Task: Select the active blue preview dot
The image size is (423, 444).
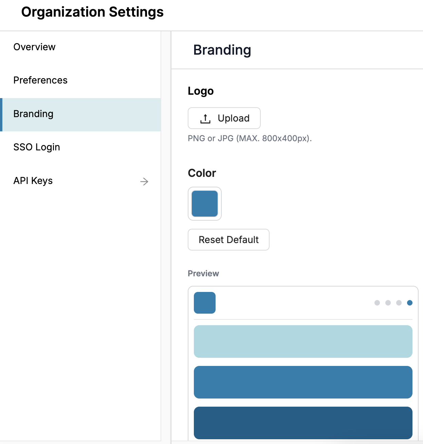Action: point(410,303)
